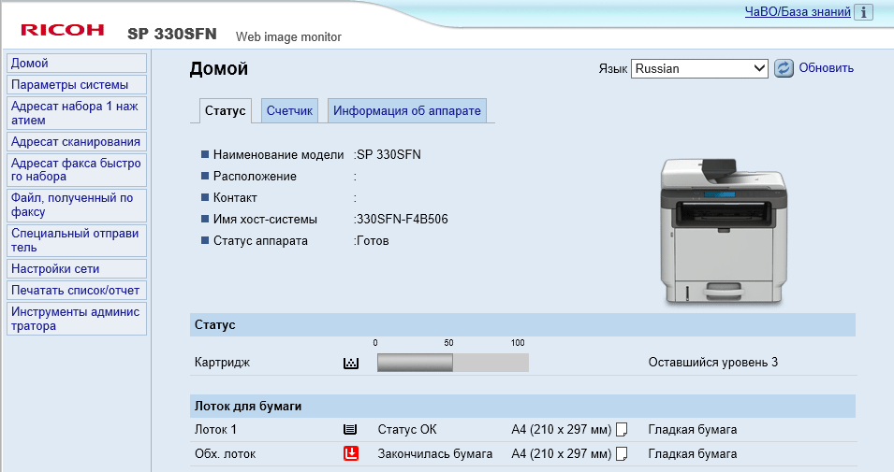Click the red out-of-paper icon for Обх. лоток

[x=351, y=453]
